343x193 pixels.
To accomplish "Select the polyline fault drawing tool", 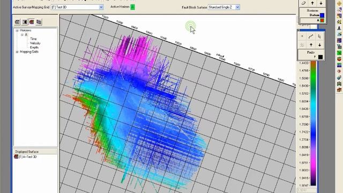I will pyautogui.click(x=311, y=36).
